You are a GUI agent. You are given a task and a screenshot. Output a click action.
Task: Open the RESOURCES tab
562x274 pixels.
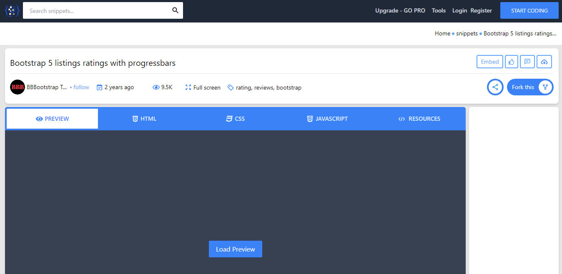click(x=419, y=119)
